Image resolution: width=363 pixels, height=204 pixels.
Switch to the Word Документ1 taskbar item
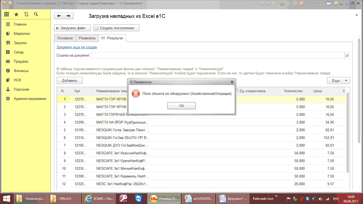233,198
